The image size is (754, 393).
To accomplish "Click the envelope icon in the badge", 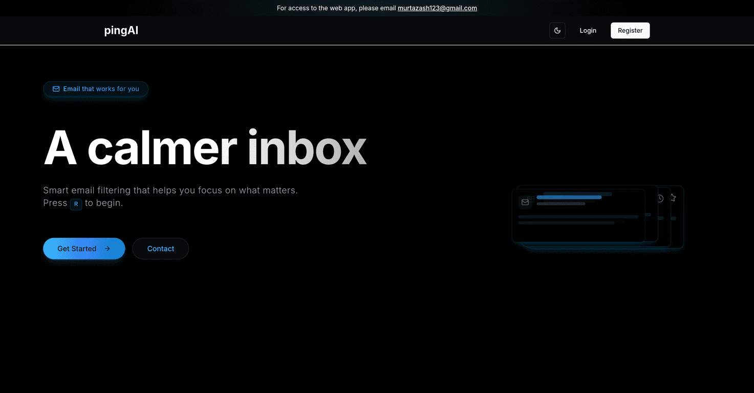I will [55, 89].
